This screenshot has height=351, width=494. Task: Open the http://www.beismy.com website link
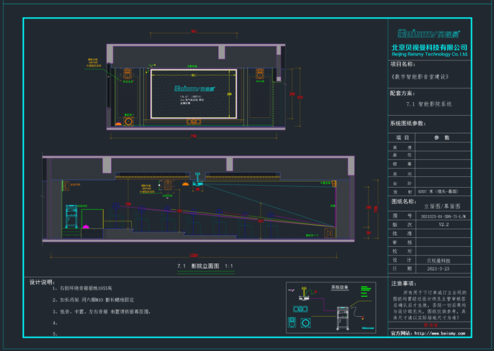440,333
